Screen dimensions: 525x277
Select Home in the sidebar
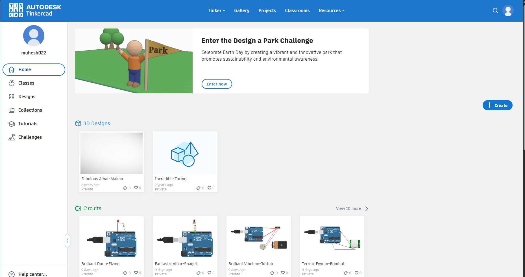[x=34, y=70]
